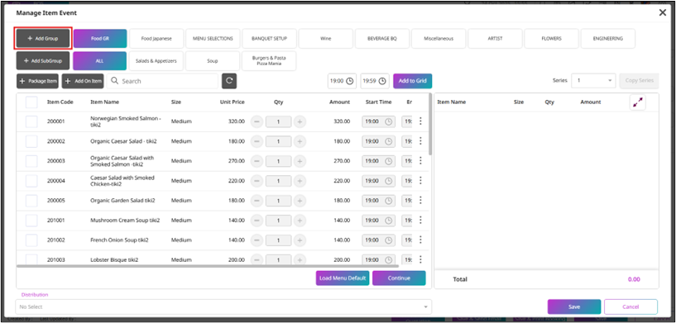Click the Continue button

click(x=399, y=278)
